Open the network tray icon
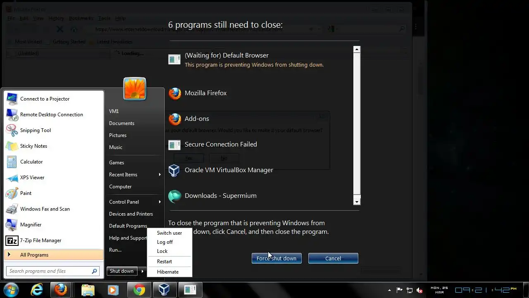The height and width of the screenshot is (298, 529). tap(410, 290)
